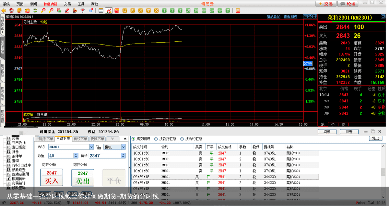
Task: Select 按合约汇总 radio button
Action: [x=182, y=139]
